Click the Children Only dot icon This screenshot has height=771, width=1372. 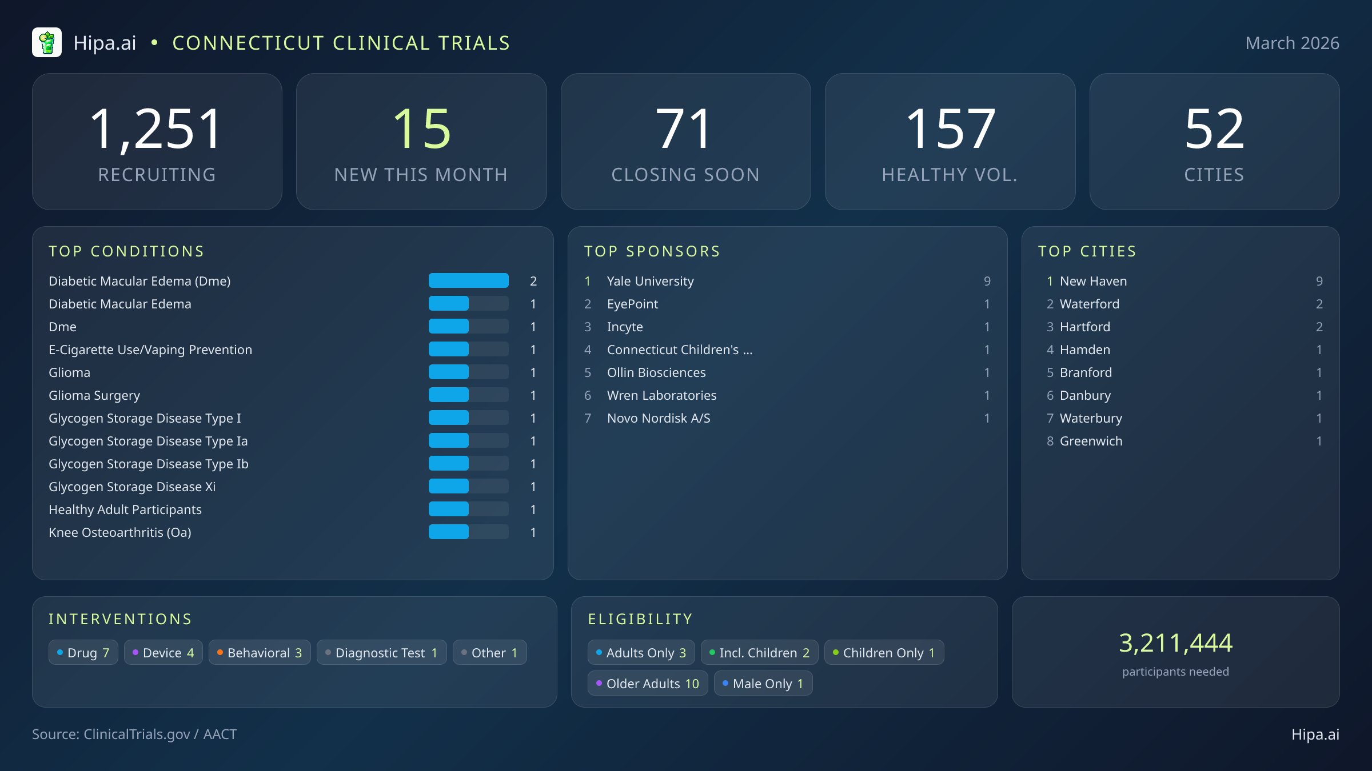pyautogui.click(x=836, y=652)
